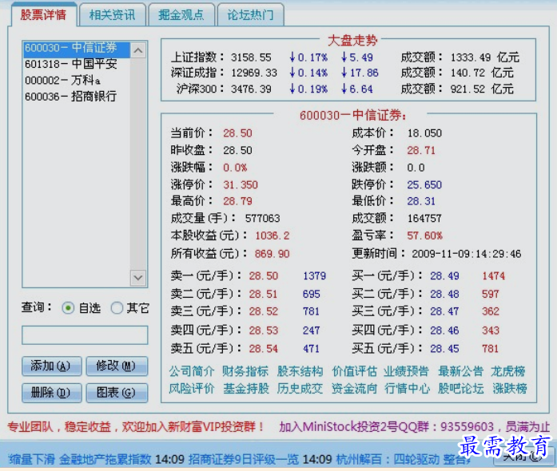The image size is (557, 471).
Task: Open the 风险评价 link
Action: click(192, 388)
